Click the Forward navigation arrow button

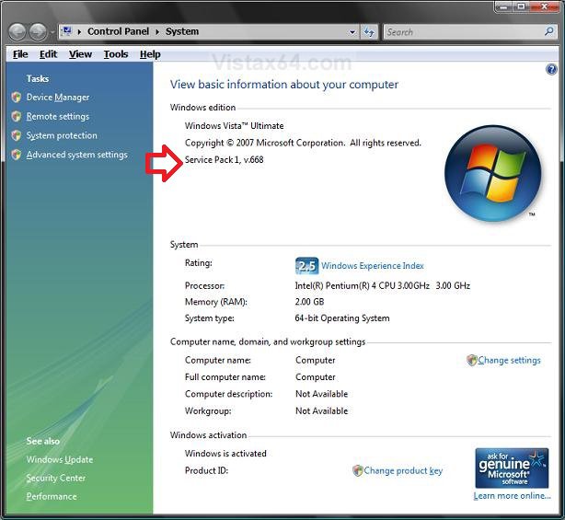[x=38, y=31]
